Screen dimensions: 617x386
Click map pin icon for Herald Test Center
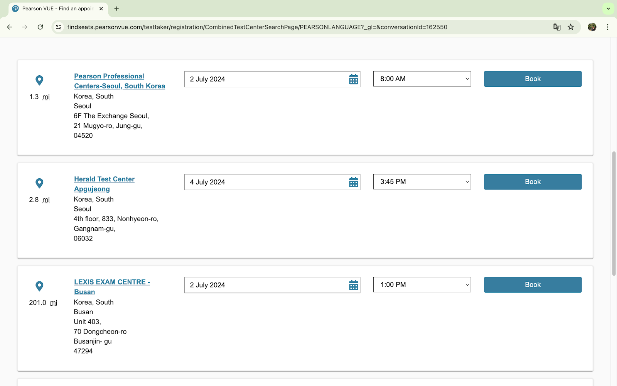tap(39, 183)
